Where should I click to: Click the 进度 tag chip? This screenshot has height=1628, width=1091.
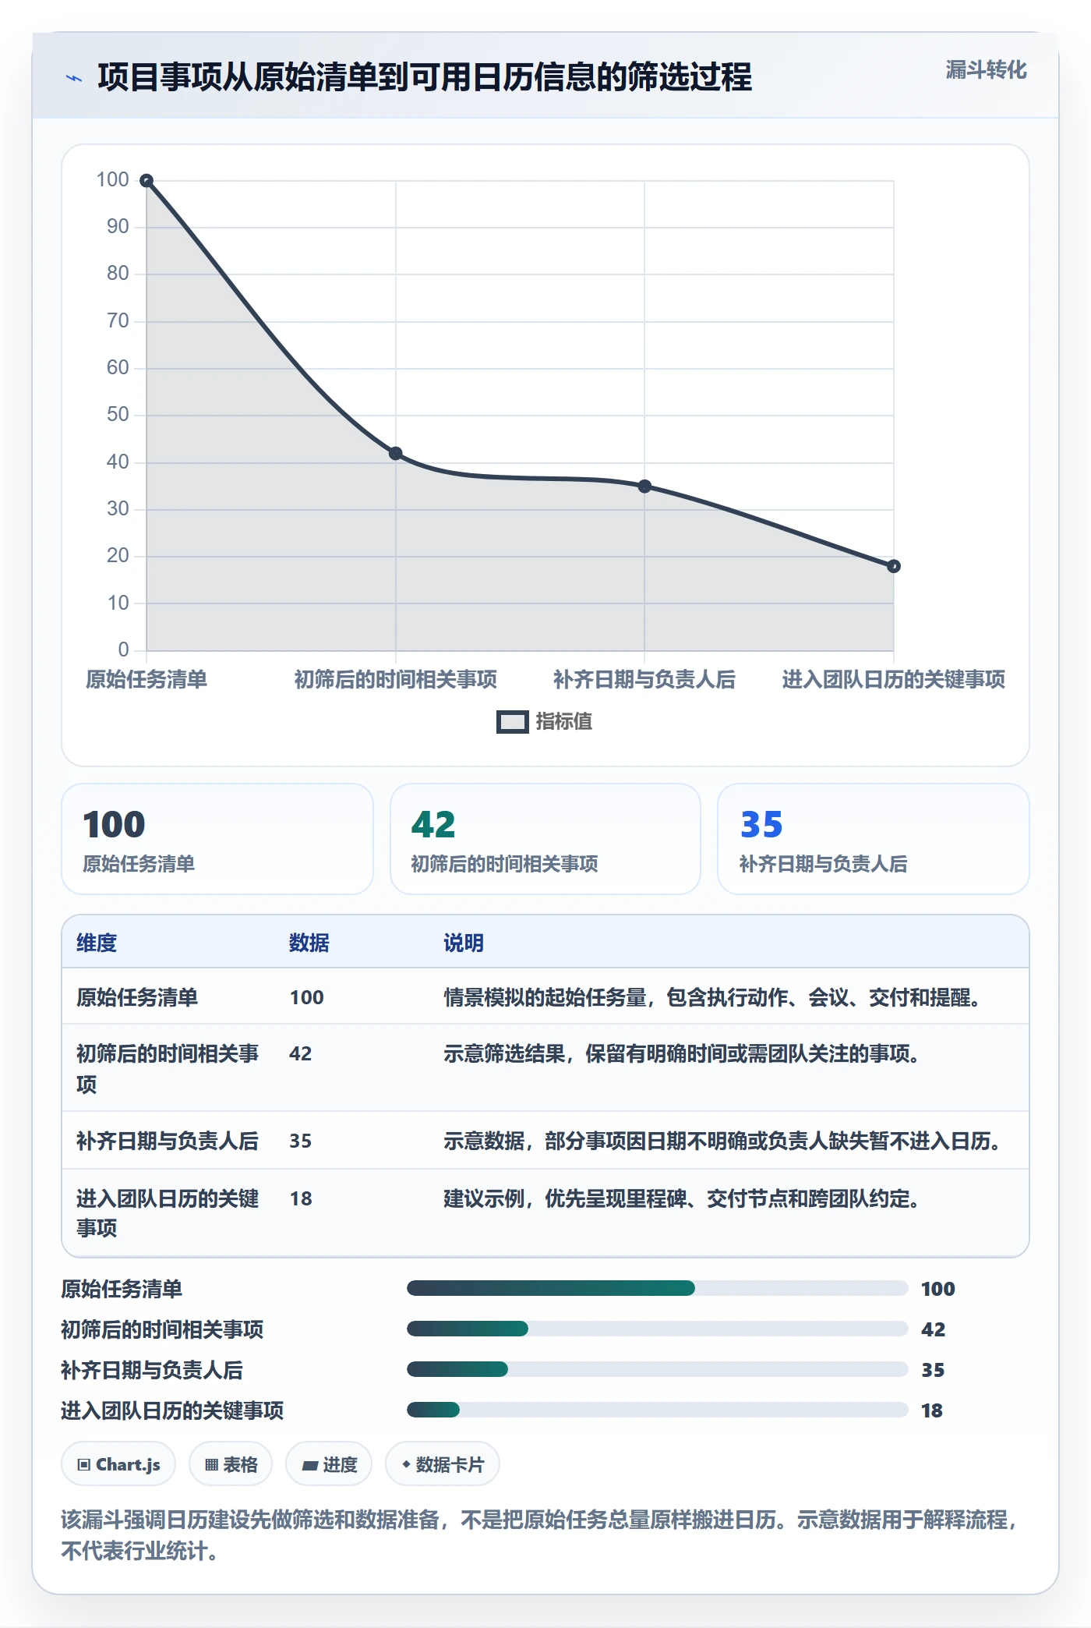[329, 1464]
